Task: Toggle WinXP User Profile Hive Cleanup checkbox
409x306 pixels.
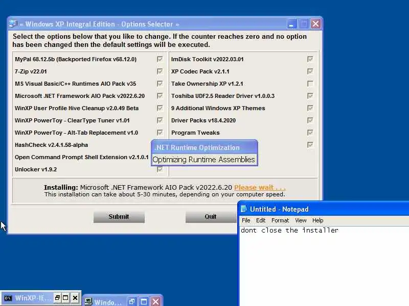Action: pos(160,108)
